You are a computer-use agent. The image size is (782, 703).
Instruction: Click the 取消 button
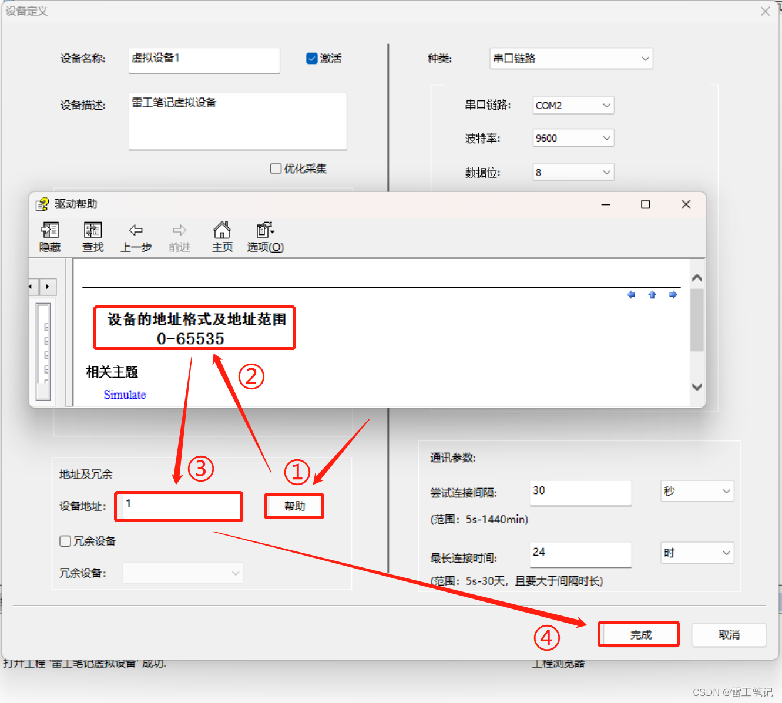tap(729, 635)
